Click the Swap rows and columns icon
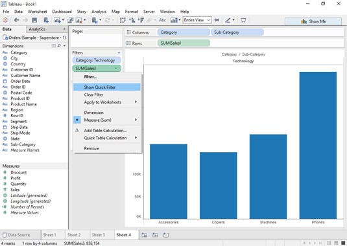This screenshot has width=347, height=246. click(123, 20)
